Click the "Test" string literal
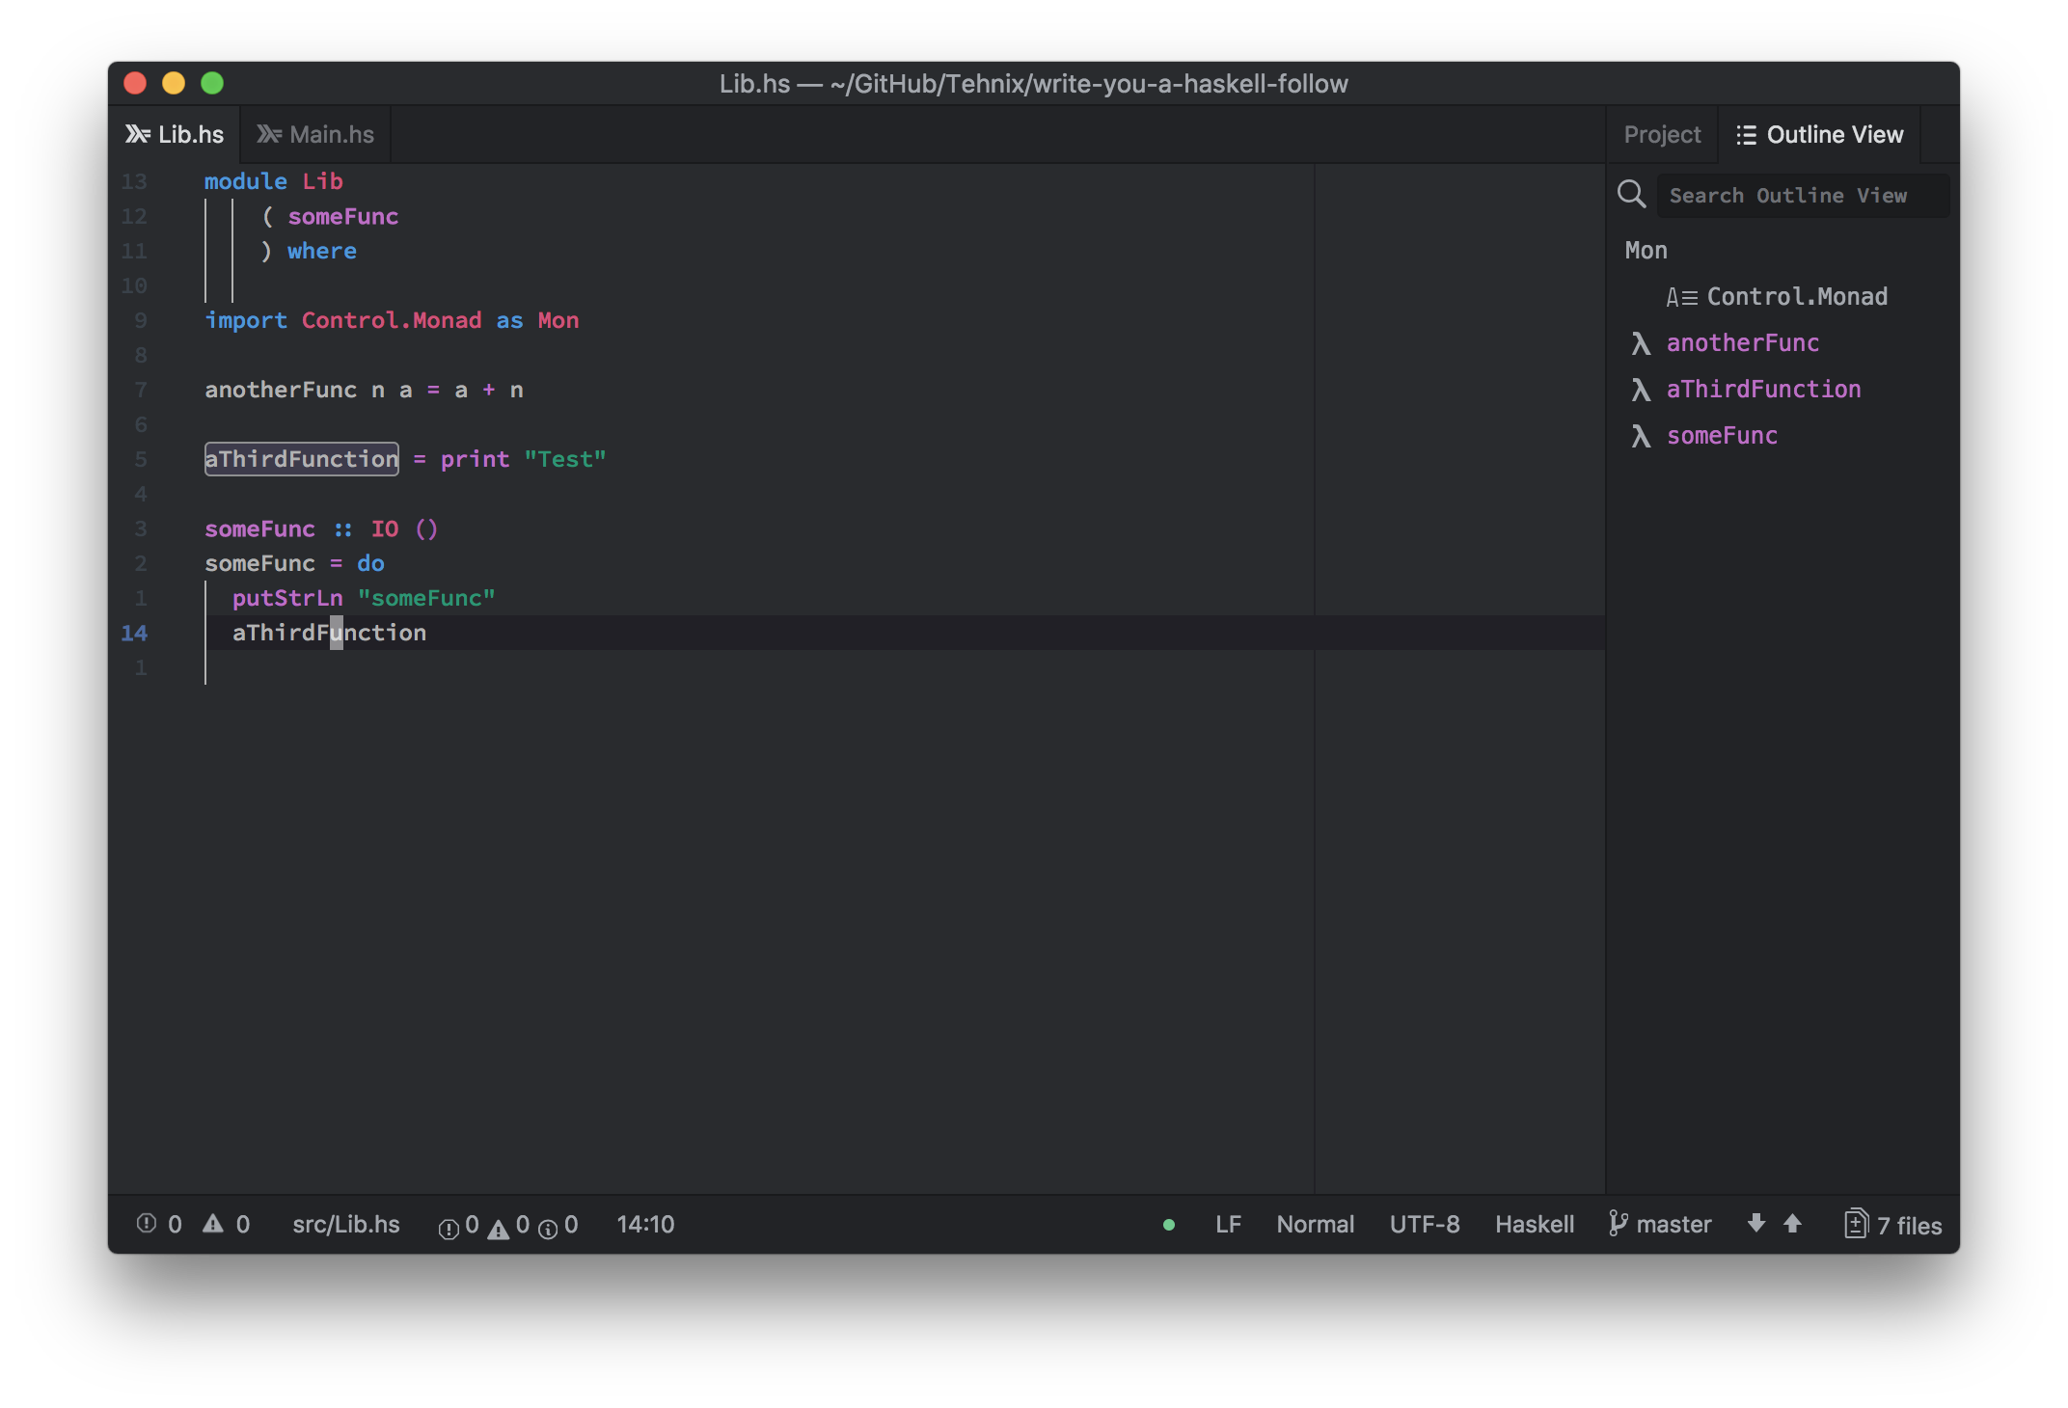 coord(565,459)
